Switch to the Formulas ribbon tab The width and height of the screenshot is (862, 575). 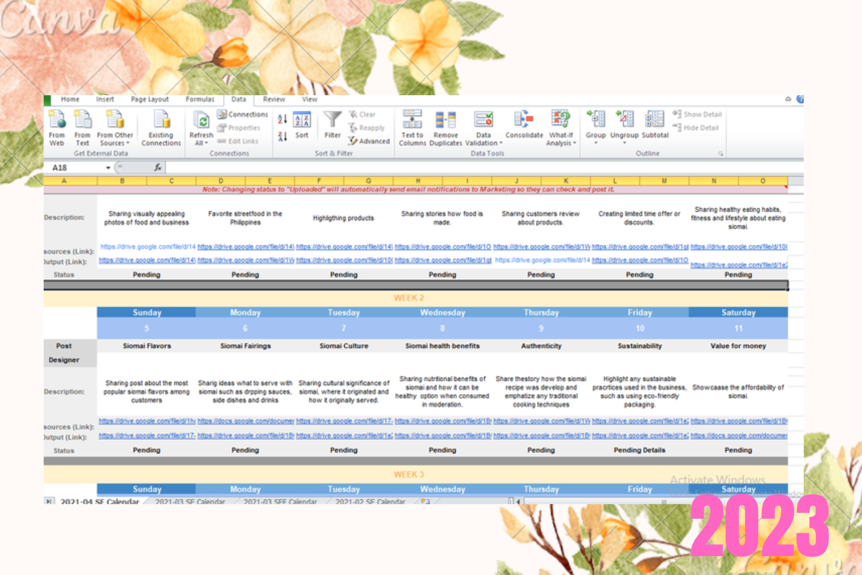[x=200, y=99]
